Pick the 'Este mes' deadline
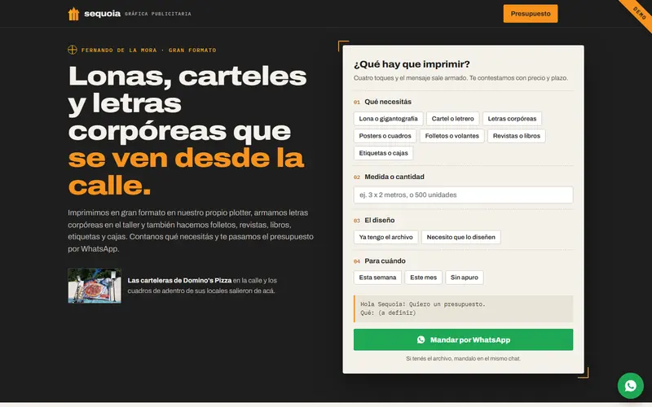Screen dimensions: 652x407 tap(423, 278)
